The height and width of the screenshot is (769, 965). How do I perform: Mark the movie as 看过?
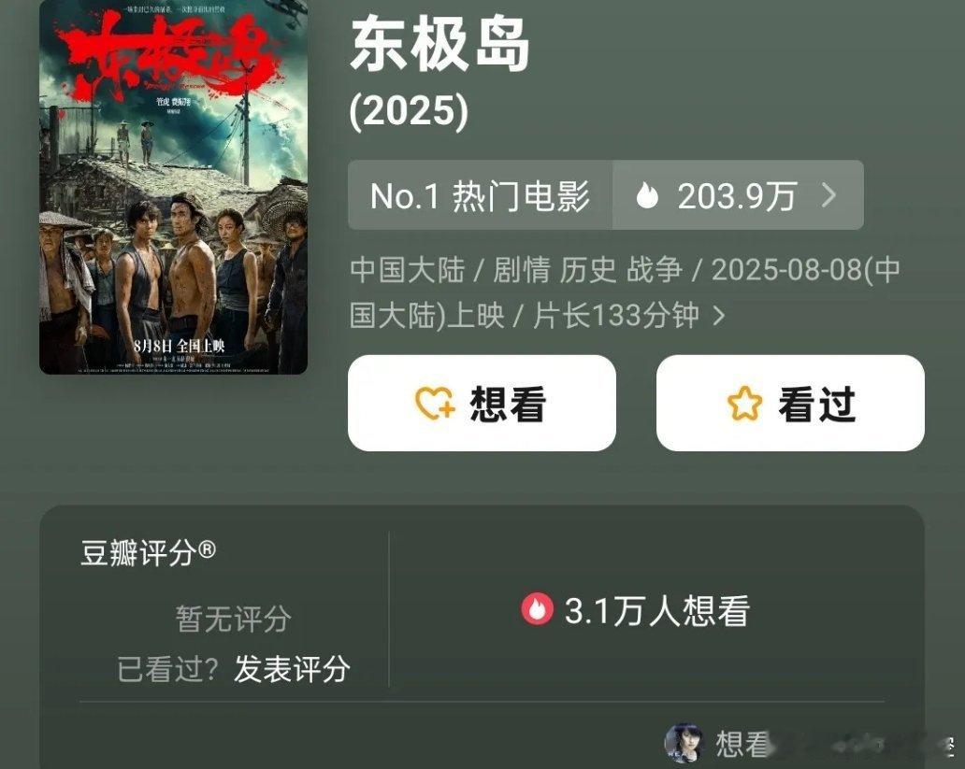coord(790,403)
